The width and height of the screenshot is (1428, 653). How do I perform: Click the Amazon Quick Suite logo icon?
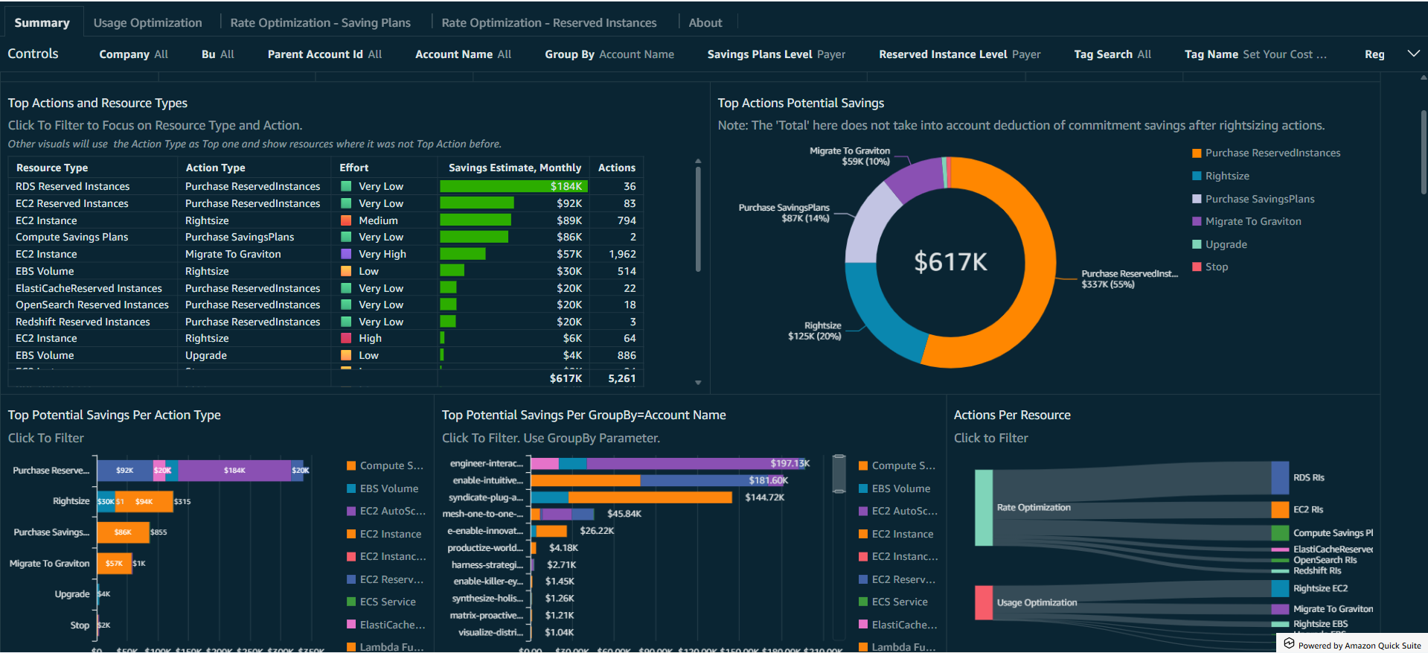(1289, 644)
